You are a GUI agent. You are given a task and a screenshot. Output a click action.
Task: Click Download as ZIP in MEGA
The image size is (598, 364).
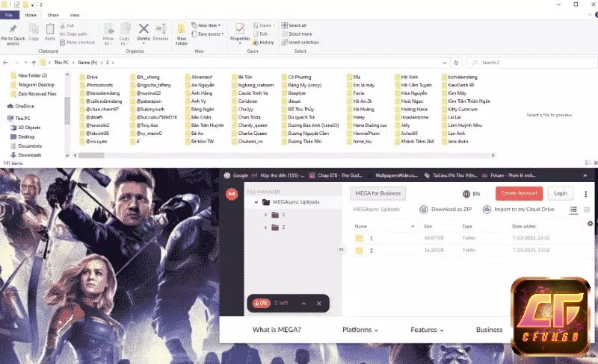pos(446,210)
